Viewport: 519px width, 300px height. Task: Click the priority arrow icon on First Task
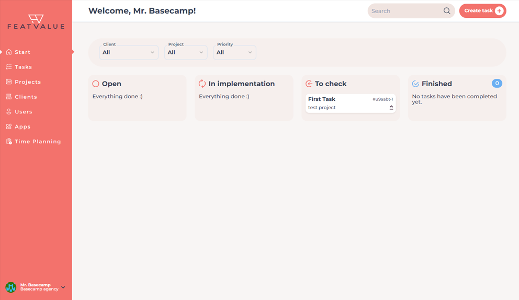pyautogui.click(x=391, y=108)
